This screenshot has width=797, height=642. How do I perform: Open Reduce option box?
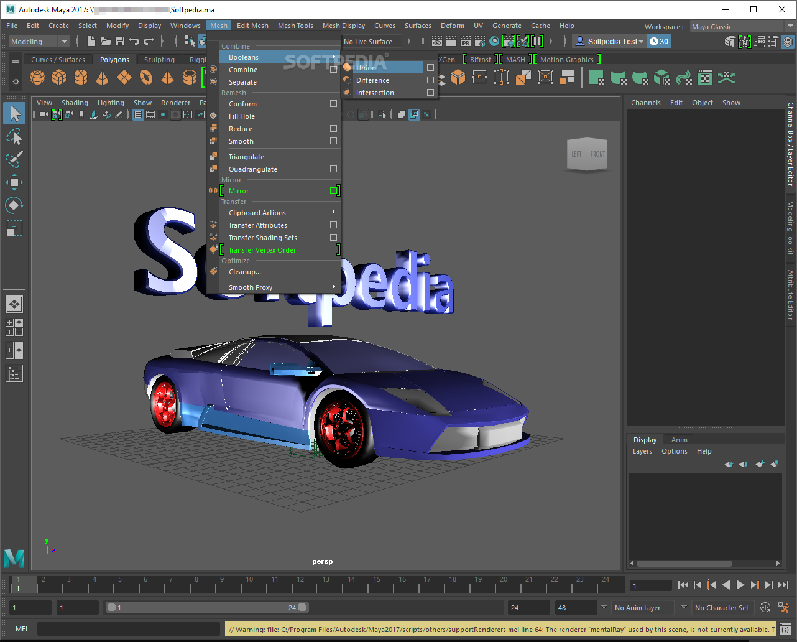(x=333, y=129)
